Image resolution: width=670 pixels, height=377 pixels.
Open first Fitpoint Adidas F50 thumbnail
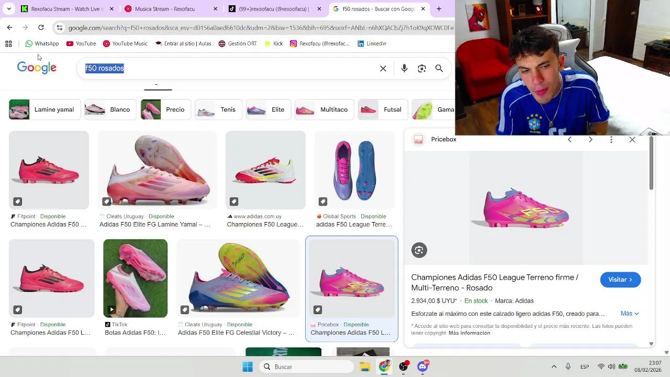tap(49, 170)
